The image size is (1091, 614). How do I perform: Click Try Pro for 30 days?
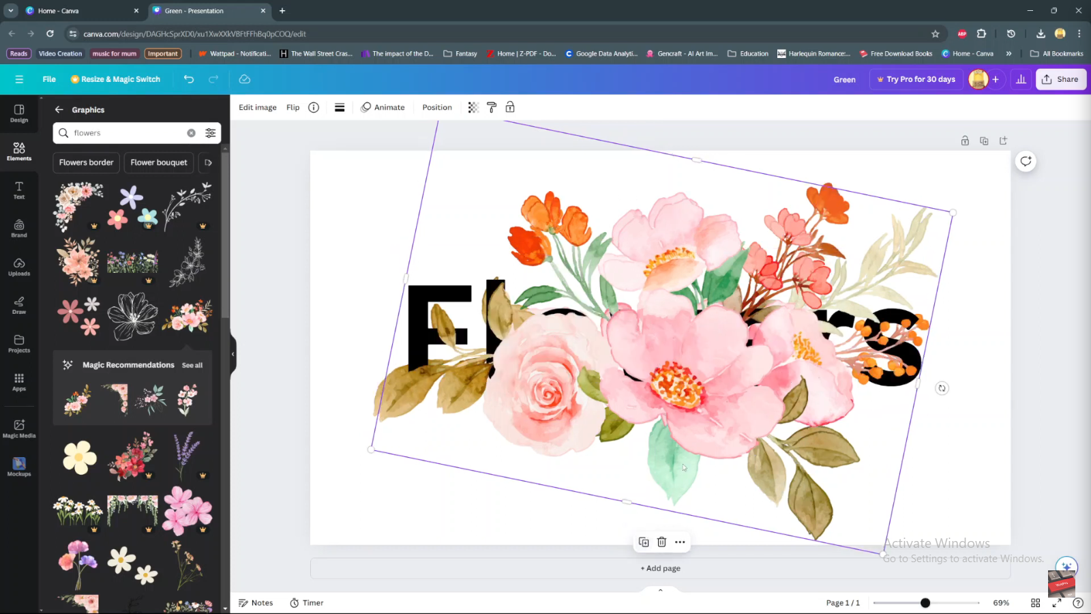[916, 79]
